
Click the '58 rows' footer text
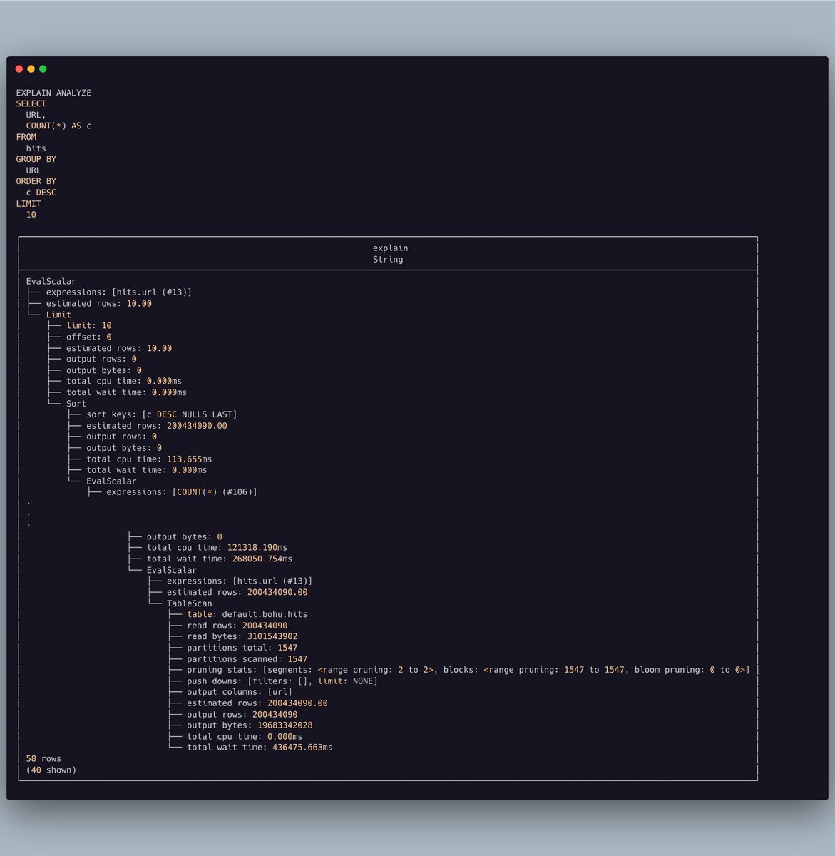pyautogui.click(x=43, y=759)
